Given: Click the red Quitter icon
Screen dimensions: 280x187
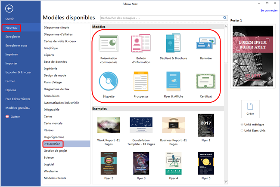Looking at the screenshot, I should point(7,116).
